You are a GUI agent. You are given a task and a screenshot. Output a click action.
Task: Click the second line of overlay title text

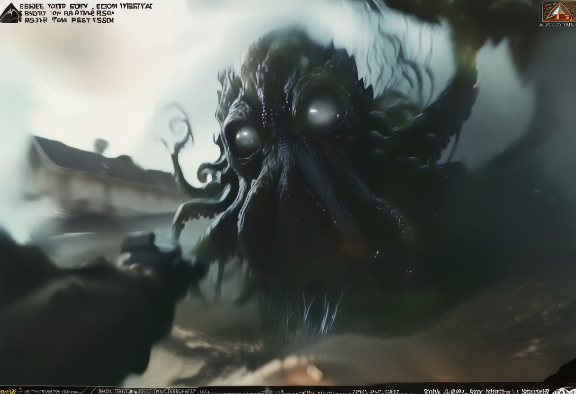[x=67, y=13]
